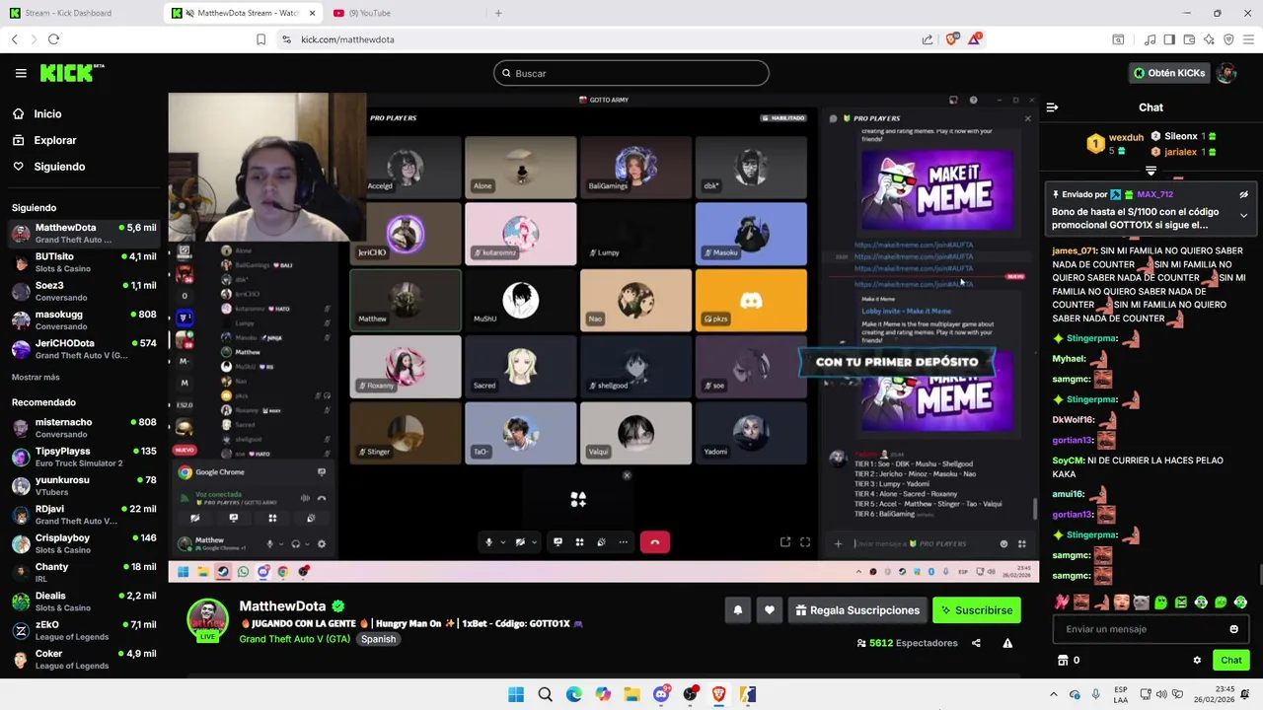1263x710 pixels.
Task: Expand the gift leaderboard arrow
Action: pos(1151,171)
